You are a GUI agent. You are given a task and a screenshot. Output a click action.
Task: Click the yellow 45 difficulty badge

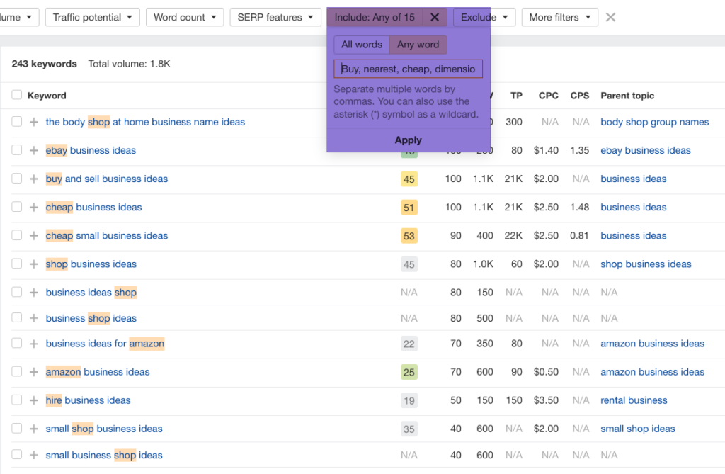tap(409, 179)
